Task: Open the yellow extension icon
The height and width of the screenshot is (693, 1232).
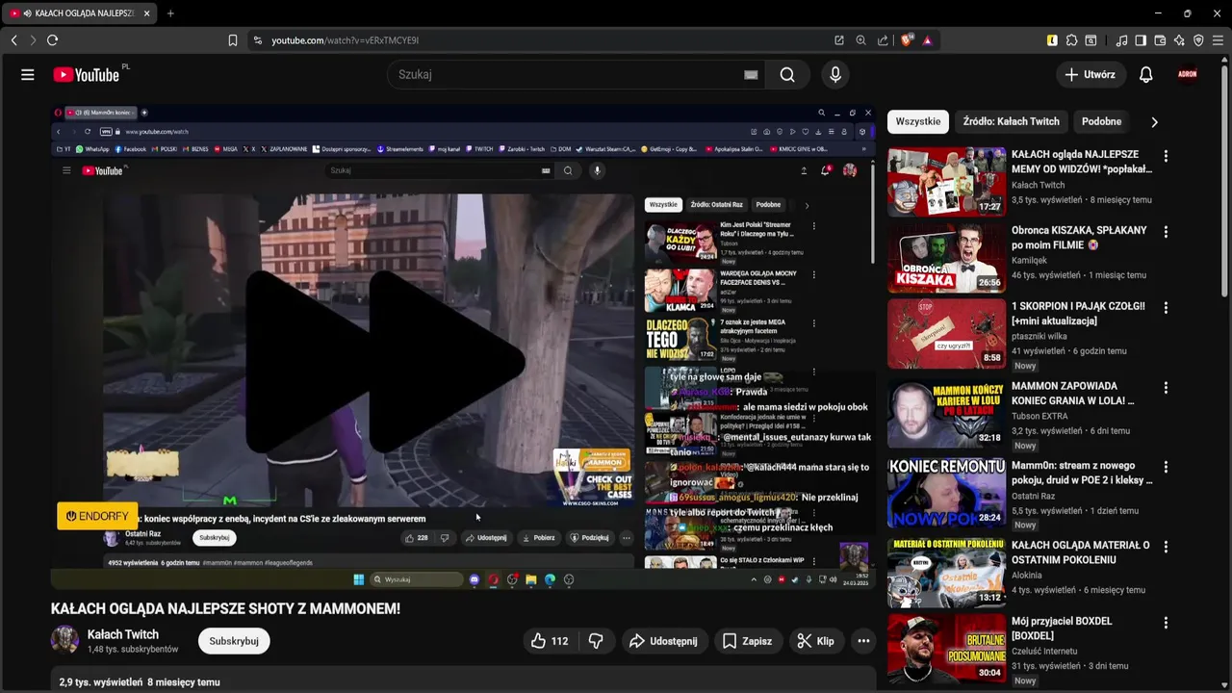Action: (1052, 40)
